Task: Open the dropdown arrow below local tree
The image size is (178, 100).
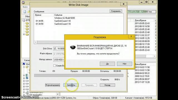Action: [58, 94]
